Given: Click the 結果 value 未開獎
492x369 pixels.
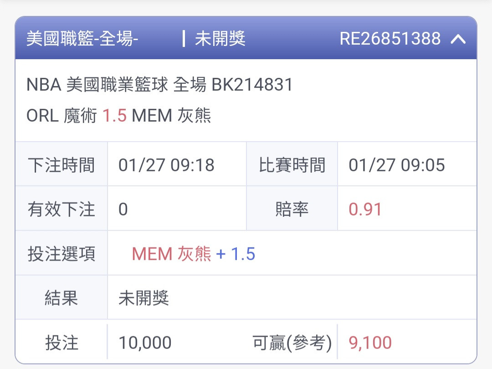Looking at the screenshot, I should [x=143, y=298].
